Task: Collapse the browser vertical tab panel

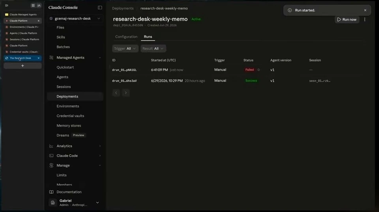Action: 7,5
